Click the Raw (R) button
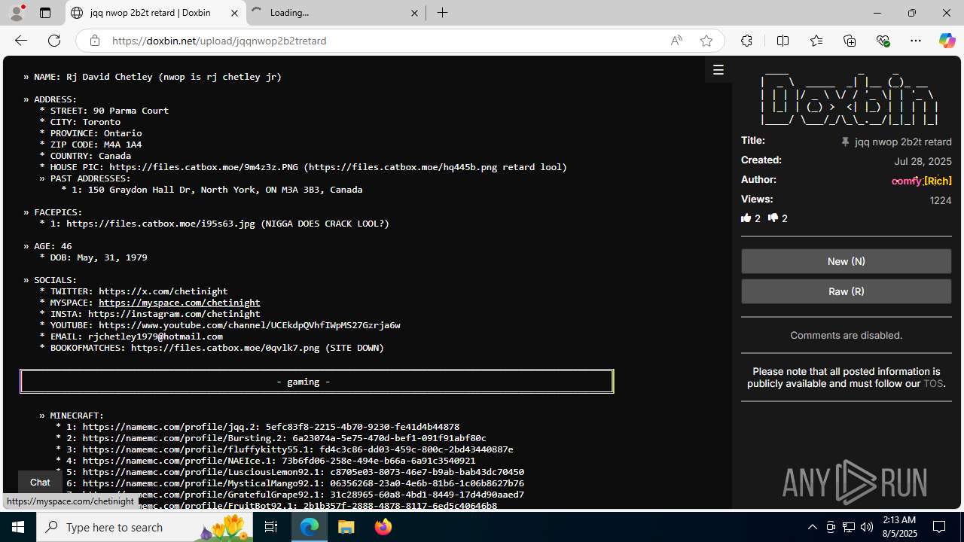964x542 pixels. point(846,291)
